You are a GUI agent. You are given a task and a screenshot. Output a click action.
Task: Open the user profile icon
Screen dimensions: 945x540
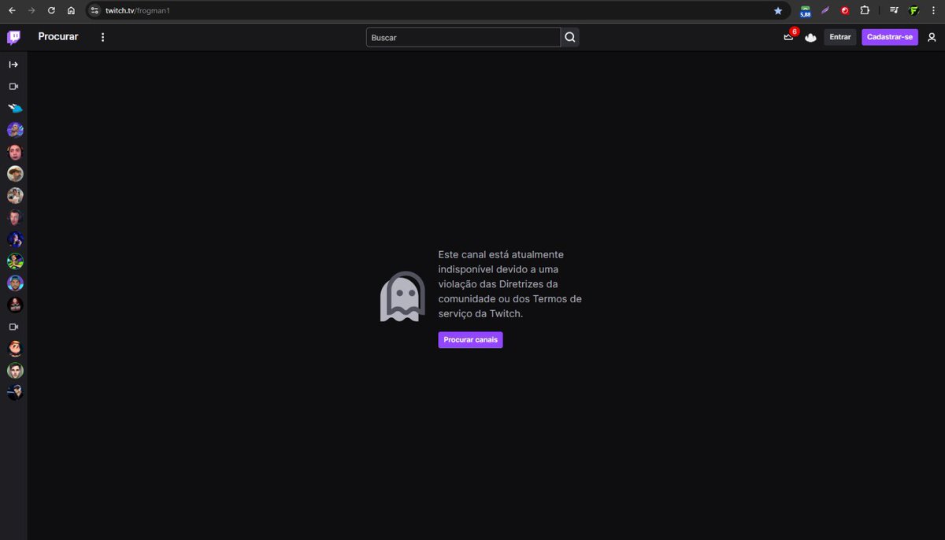pyautogui.click(x=932, y=36)
